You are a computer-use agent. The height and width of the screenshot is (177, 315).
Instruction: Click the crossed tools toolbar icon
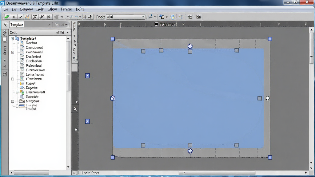(x=35, y=17)
